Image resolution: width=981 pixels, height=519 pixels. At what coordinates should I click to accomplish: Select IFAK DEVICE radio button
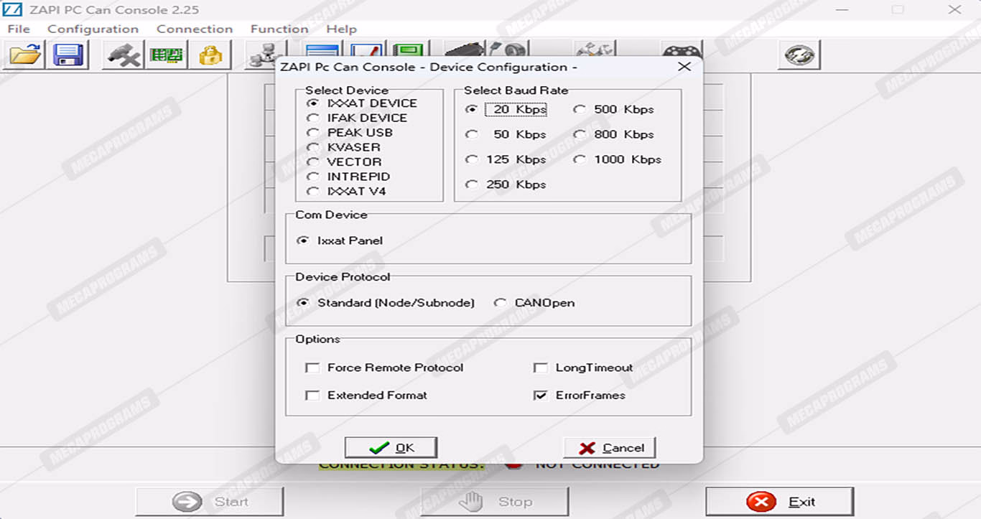click(358, 118)
